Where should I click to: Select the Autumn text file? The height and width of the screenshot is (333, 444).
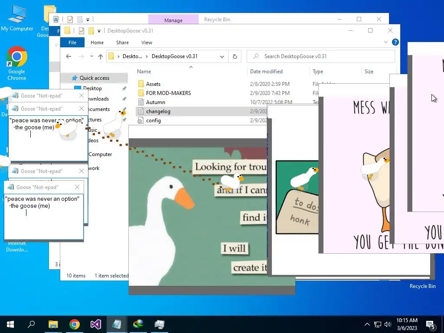coord(156,102)
